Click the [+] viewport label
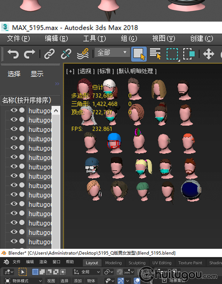This screenshot has width=222, height=284. click(70, 71)
